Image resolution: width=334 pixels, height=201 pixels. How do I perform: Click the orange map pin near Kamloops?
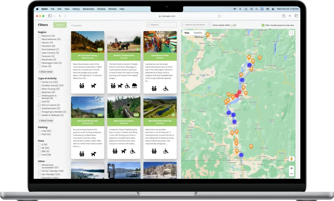208,35
